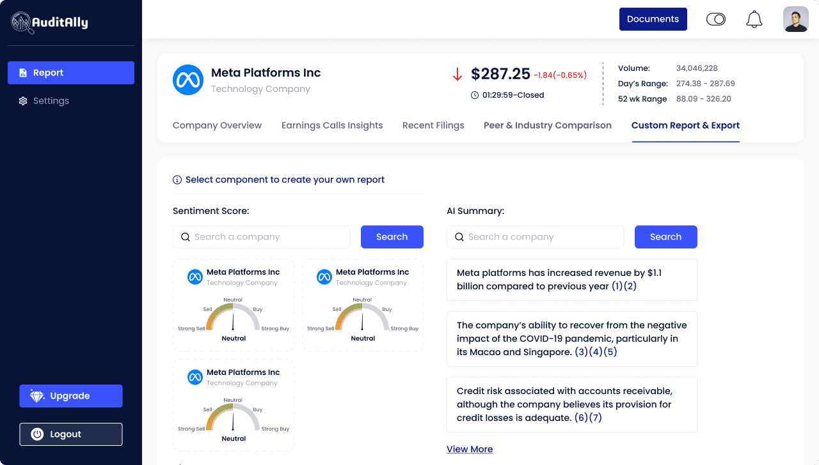Open the Recent Filings tab

tap(433, 125)
